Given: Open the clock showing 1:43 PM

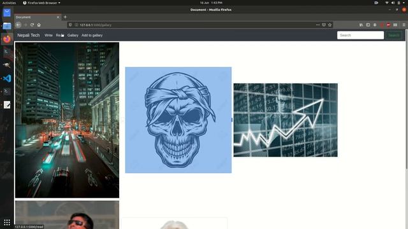Looking at the screenshot, I should pos(211,3).
